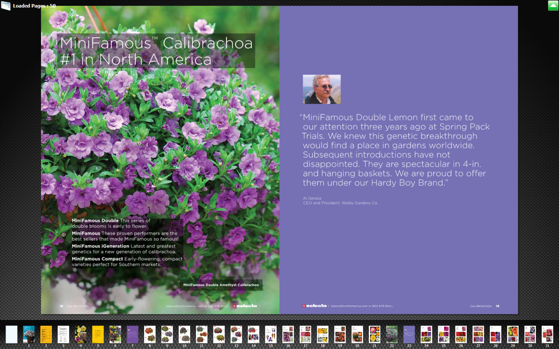Click the green up-arrow button

[553, 6]
